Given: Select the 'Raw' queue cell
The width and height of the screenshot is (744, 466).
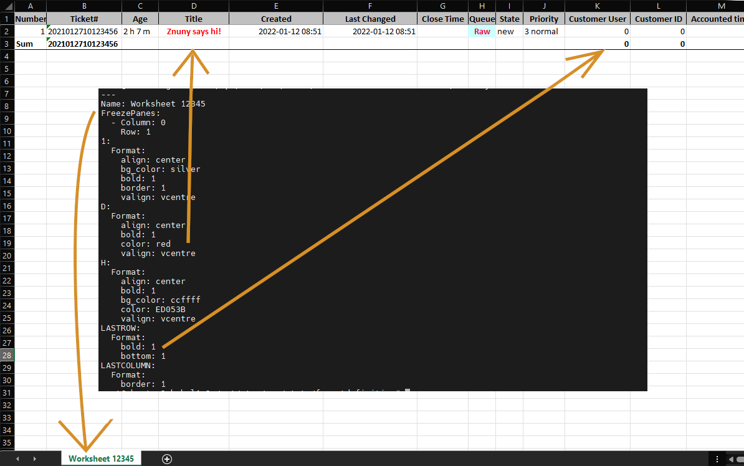Looking at the screenshot, I should [x=482, y=31].
